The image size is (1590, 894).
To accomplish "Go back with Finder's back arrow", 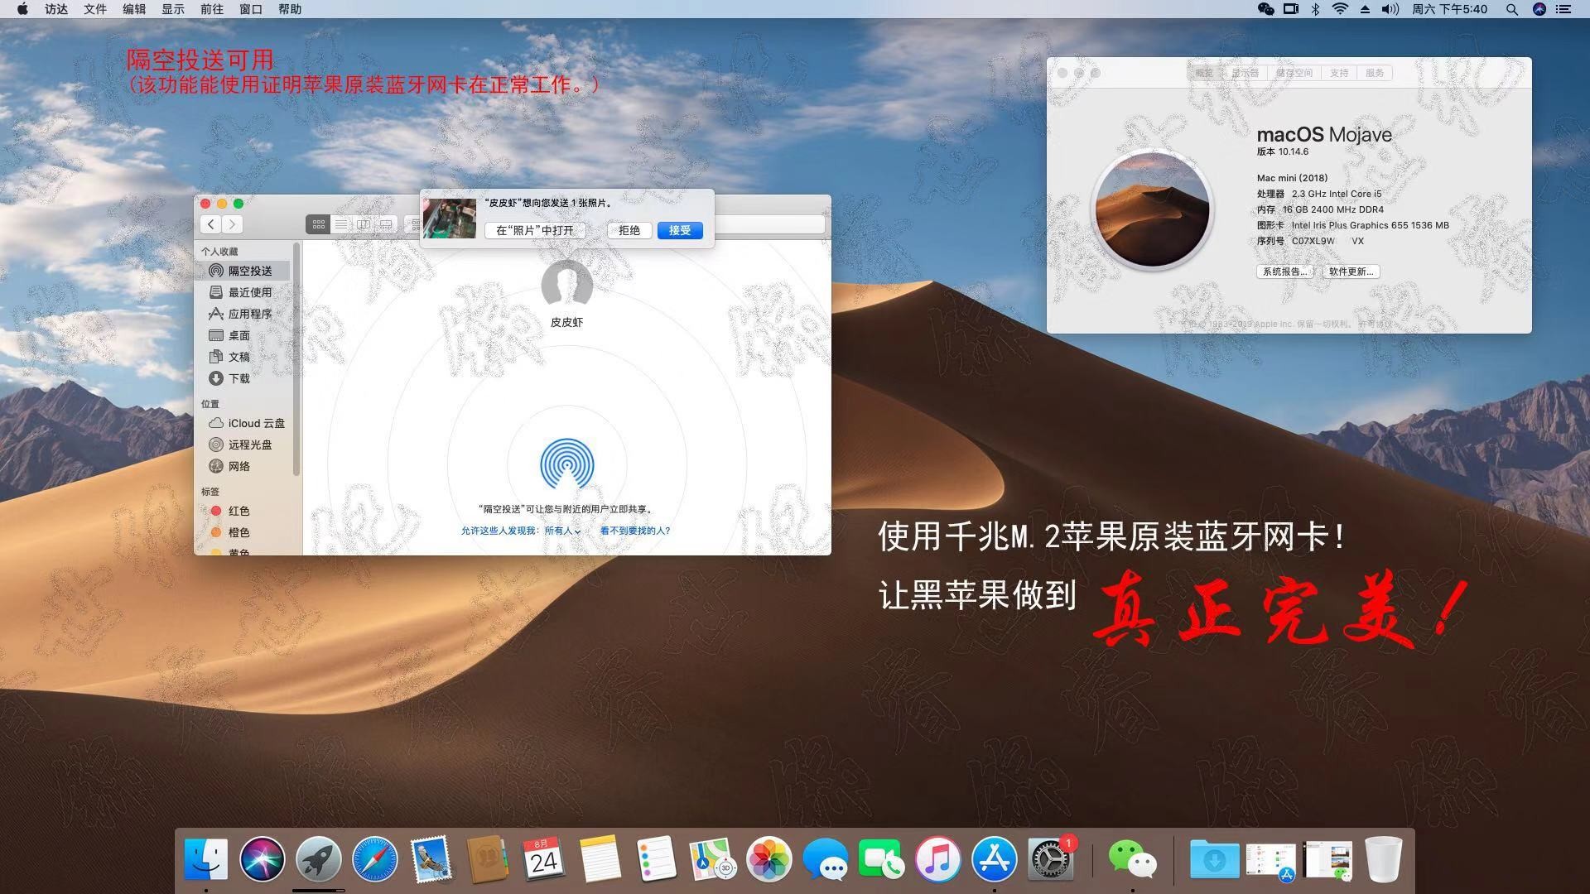I will pyautogui.click(x=211, y=224).
